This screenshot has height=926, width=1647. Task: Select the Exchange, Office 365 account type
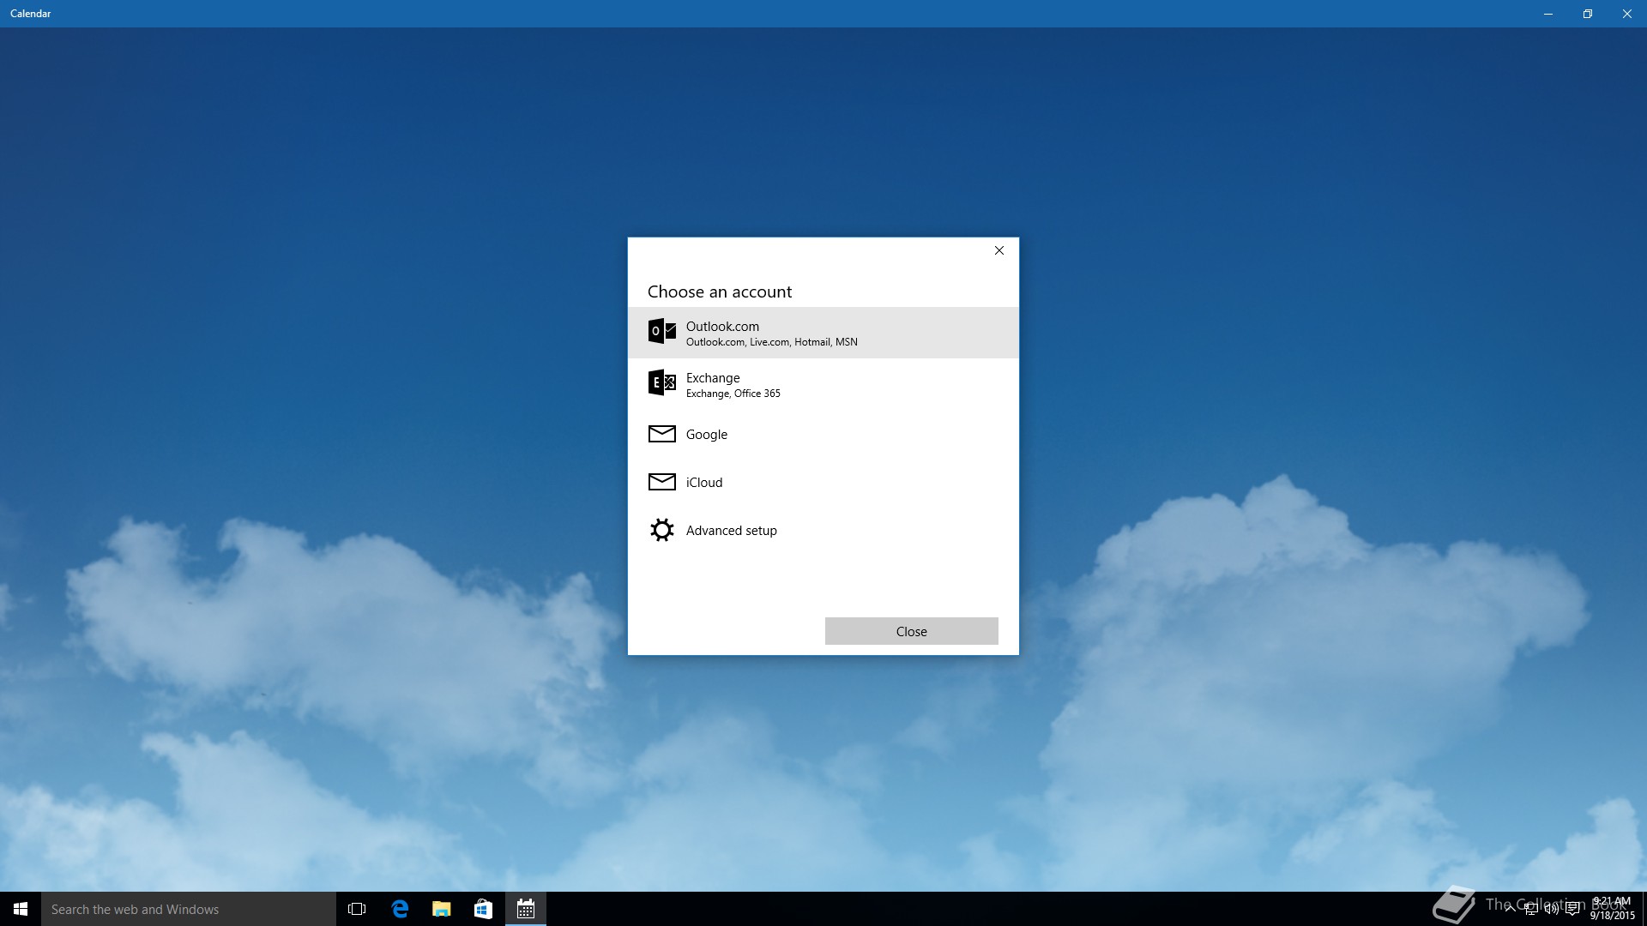coord(823,384)
